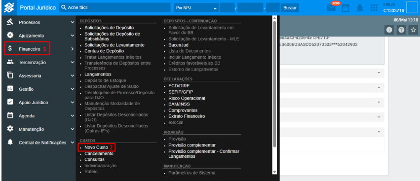Click the Portal Jurídico title
Viewport: 420px width, 181px height.
[38, 8]
